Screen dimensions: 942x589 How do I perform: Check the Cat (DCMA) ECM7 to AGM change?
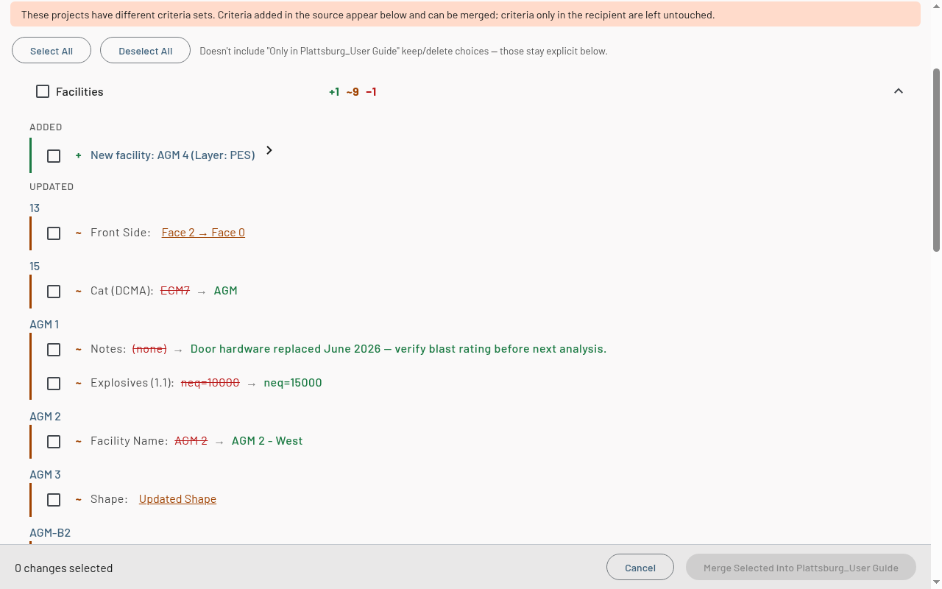pyautogui.click(x=54, y=292)
